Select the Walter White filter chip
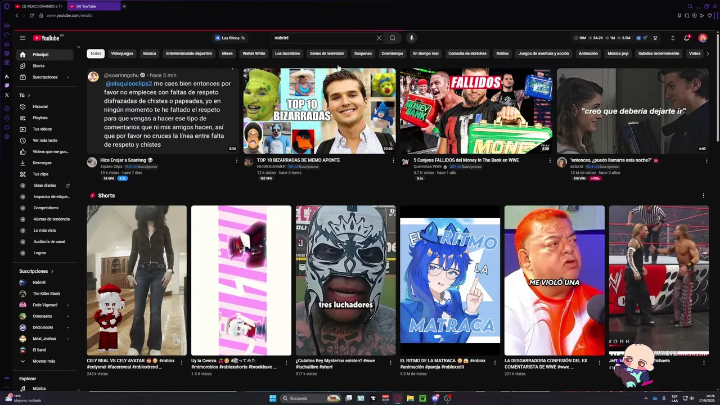Screen dimensions: 720x405 pos(254,53)
